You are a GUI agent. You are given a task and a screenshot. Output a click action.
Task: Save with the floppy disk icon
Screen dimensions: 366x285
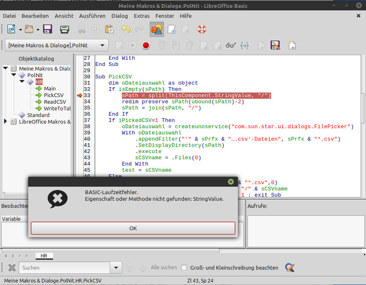(x=47, y=29)
